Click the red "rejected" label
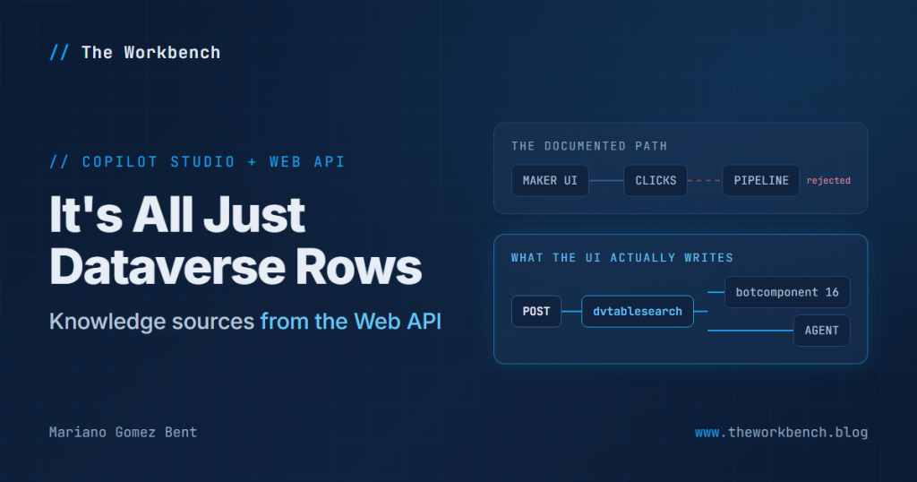 click(828, 181)
